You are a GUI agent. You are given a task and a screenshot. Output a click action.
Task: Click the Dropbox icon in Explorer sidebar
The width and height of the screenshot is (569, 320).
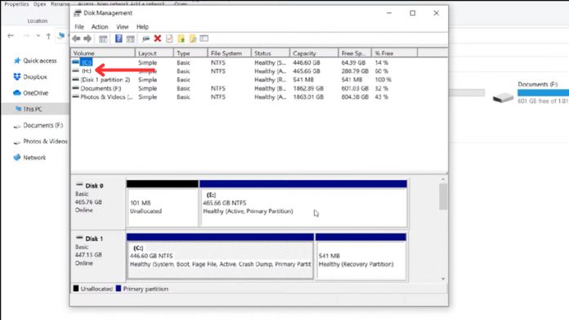tap(16, 77)
